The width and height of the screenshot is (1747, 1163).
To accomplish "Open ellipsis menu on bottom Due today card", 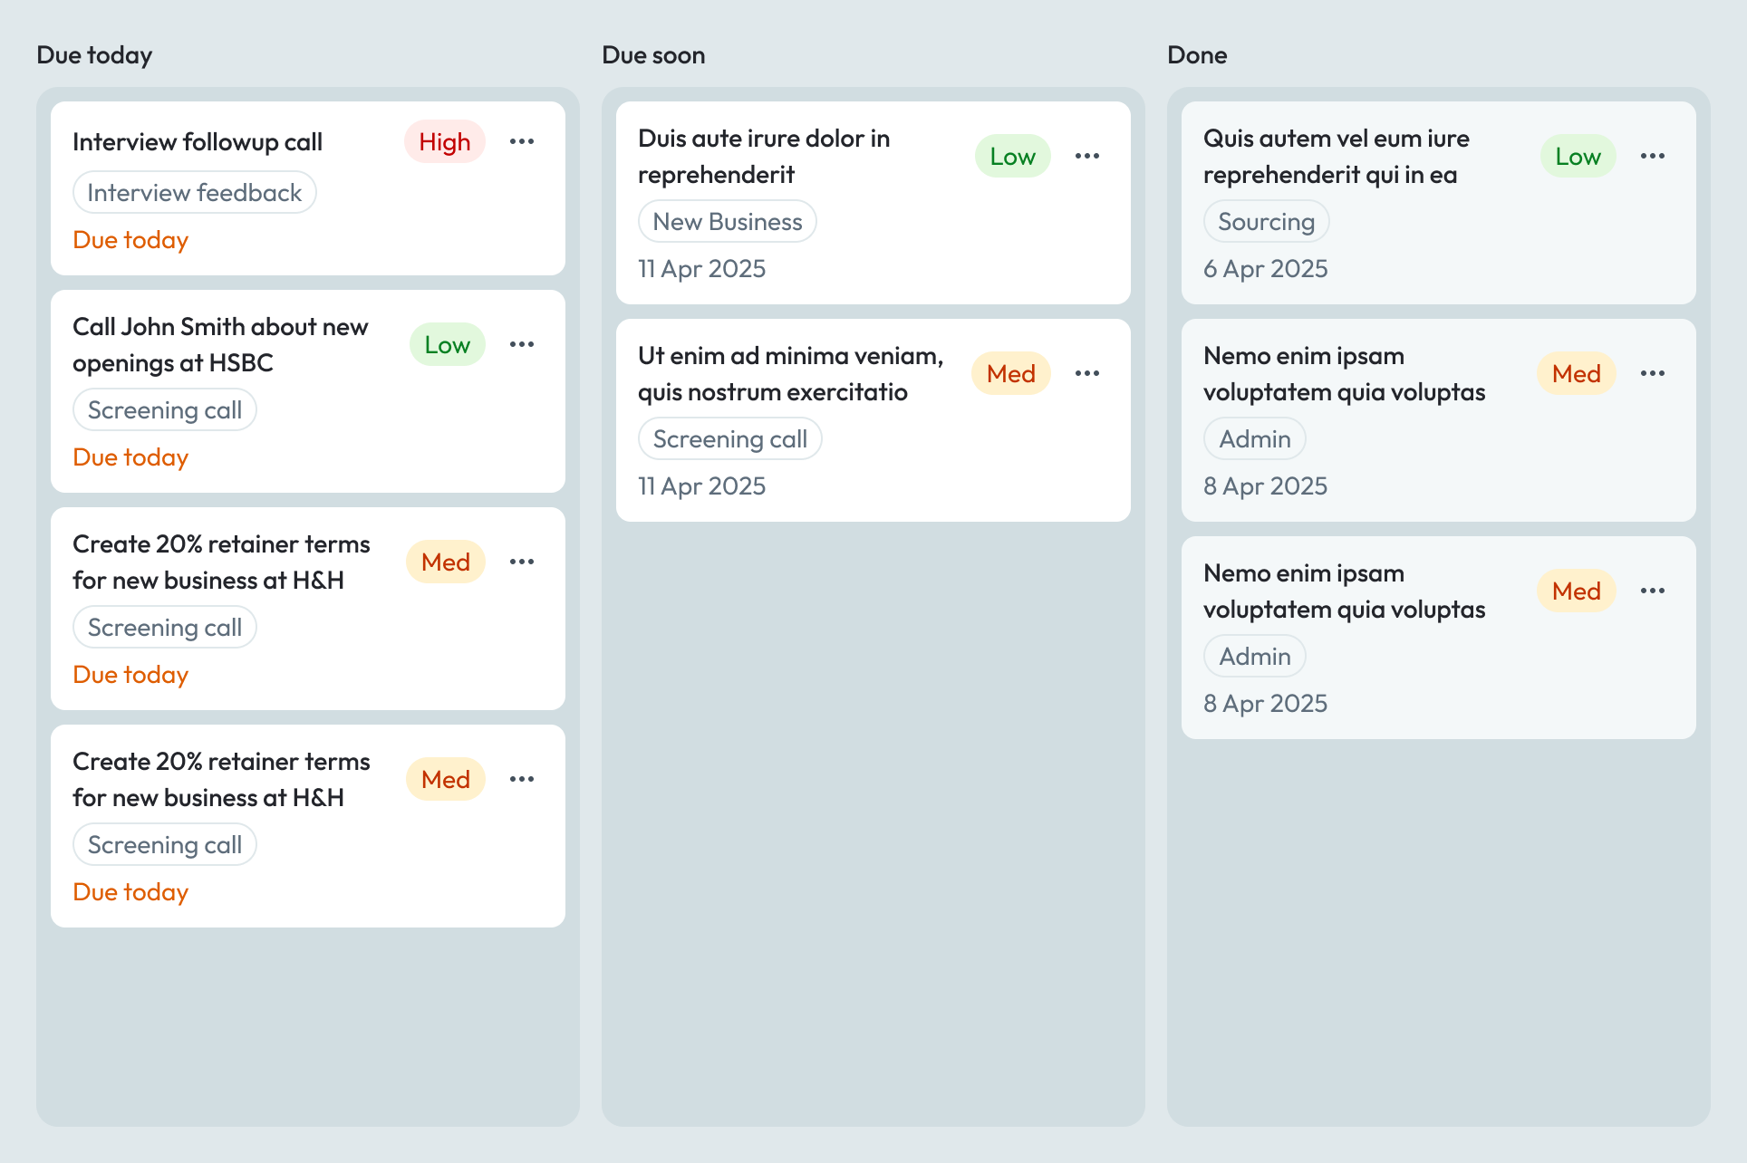I will pos(522,779).
